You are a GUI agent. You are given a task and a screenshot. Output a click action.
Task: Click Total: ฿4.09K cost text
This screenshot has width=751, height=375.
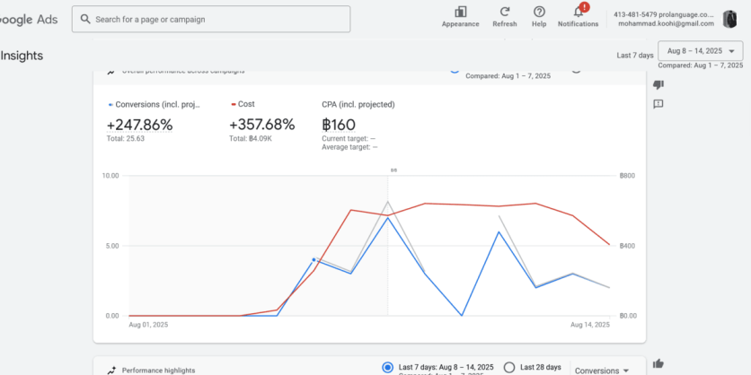[x=251, y=139]
